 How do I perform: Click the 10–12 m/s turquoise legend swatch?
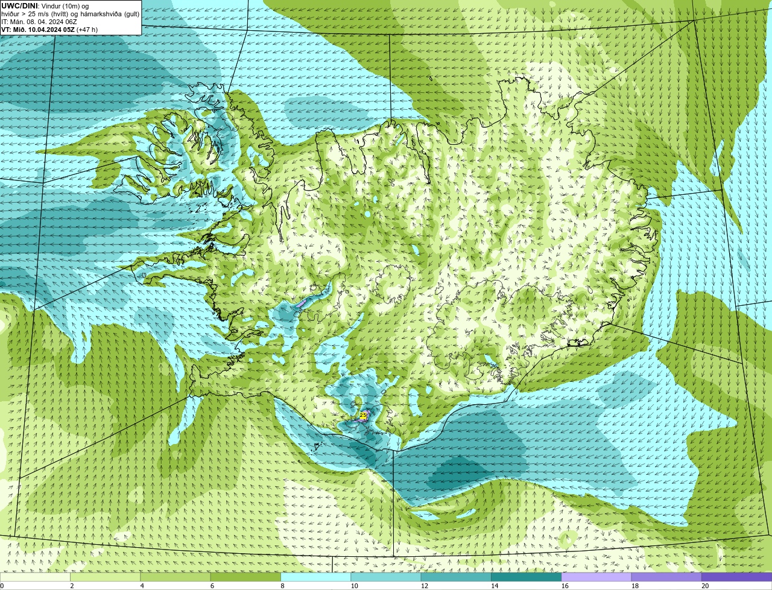click(386, 577)
